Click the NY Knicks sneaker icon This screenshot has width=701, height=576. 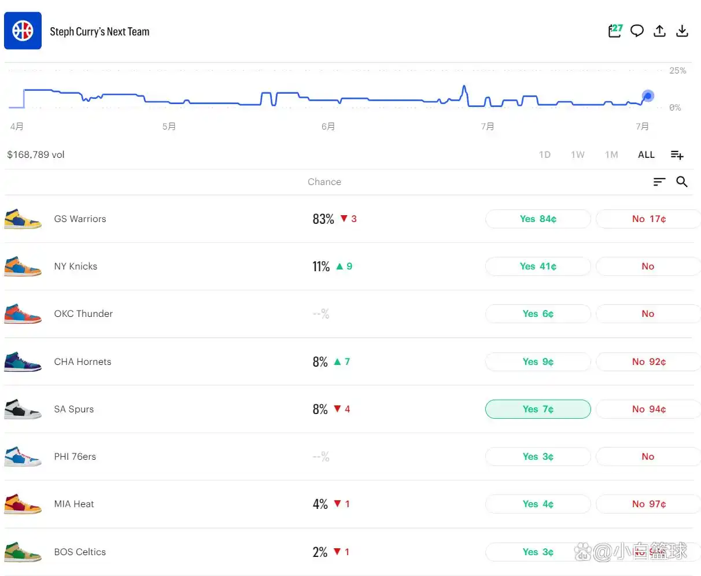pyautogui.click(x=23, y=267)
